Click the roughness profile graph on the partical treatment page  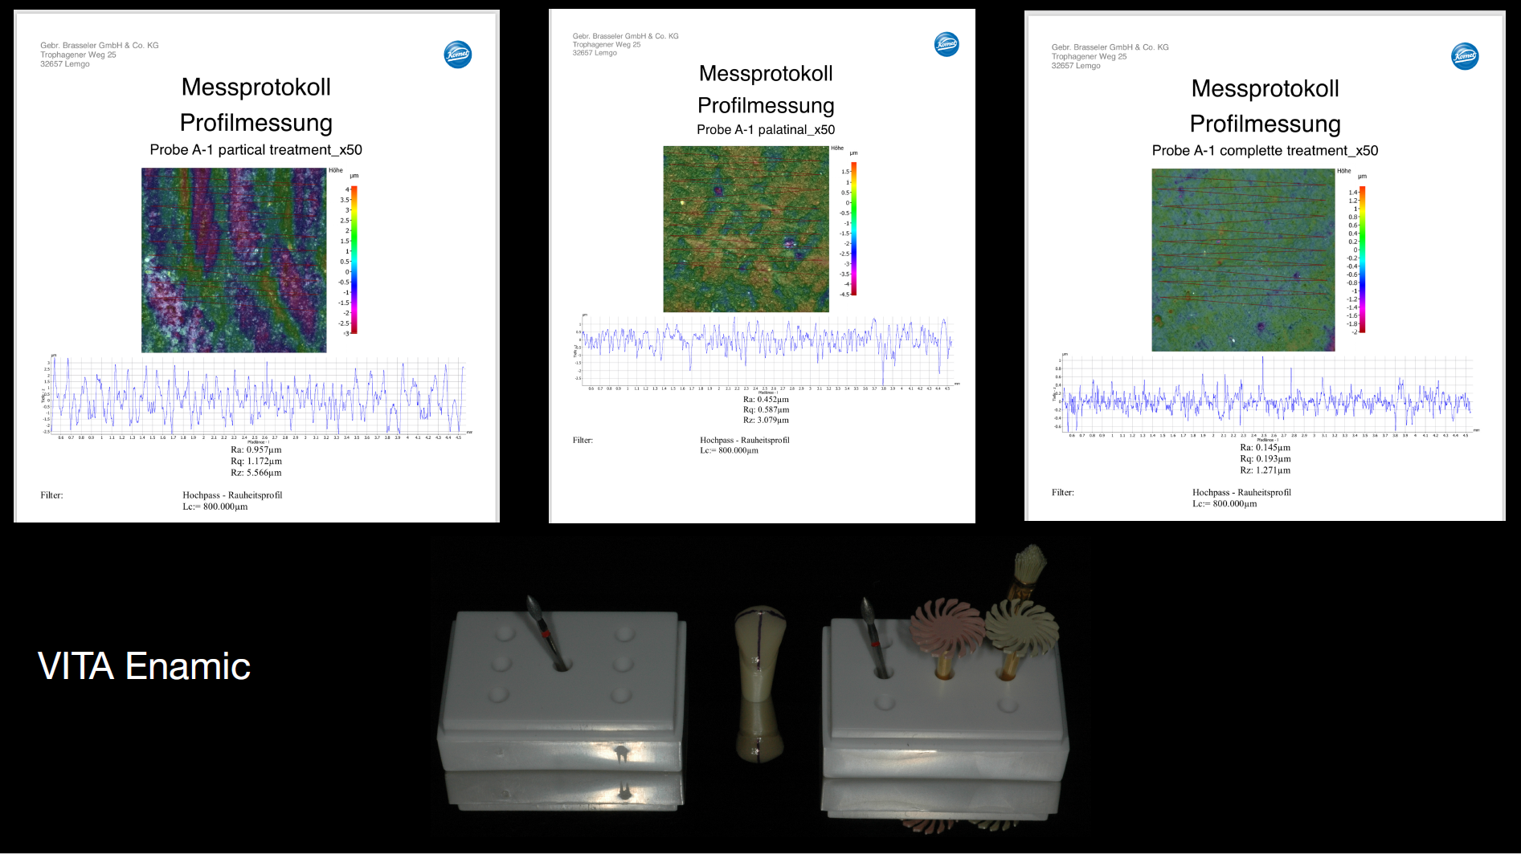pyautogui.click(x=256, y=397)
